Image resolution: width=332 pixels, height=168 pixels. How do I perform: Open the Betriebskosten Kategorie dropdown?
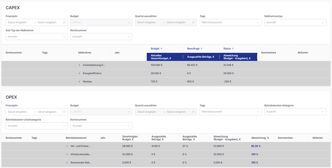pos(295,112)
